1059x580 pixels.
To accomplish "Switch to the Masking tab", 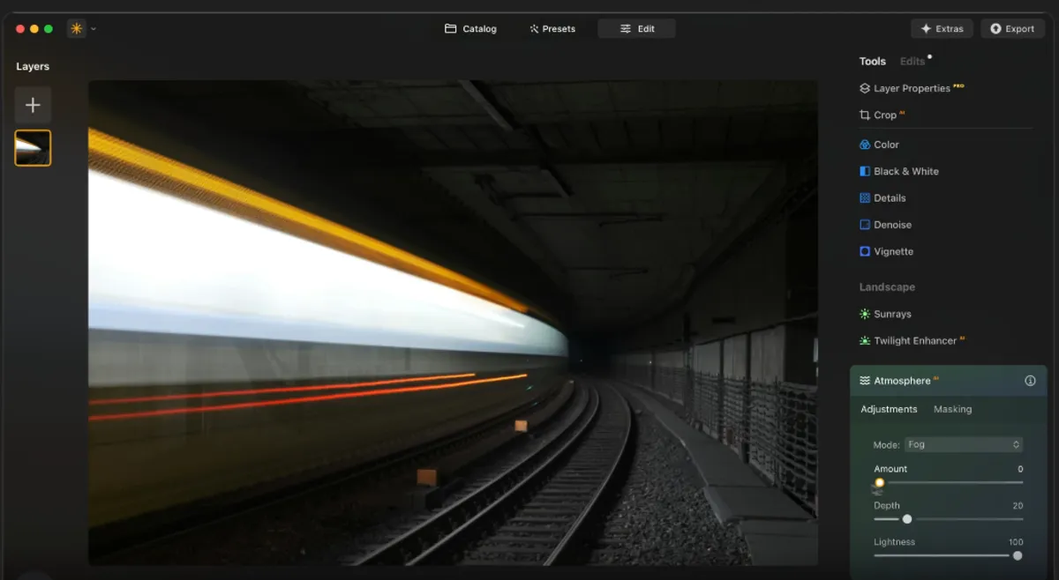I will (952, 409).
